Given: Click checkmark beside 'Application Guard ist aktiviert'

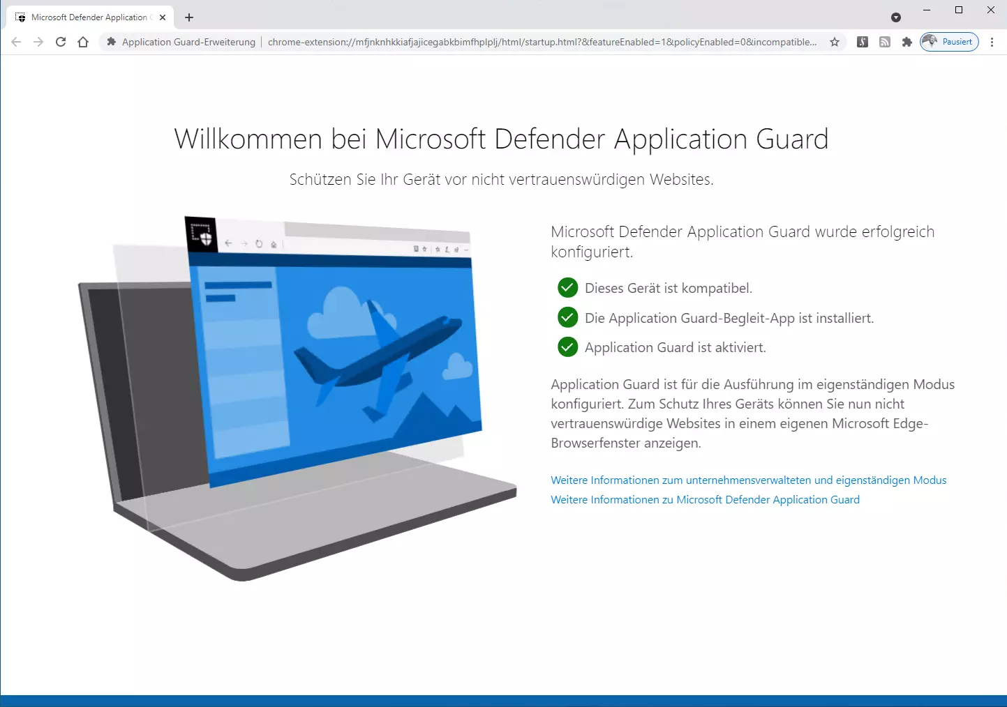Looking at the screenshot, I should [568, 347].
